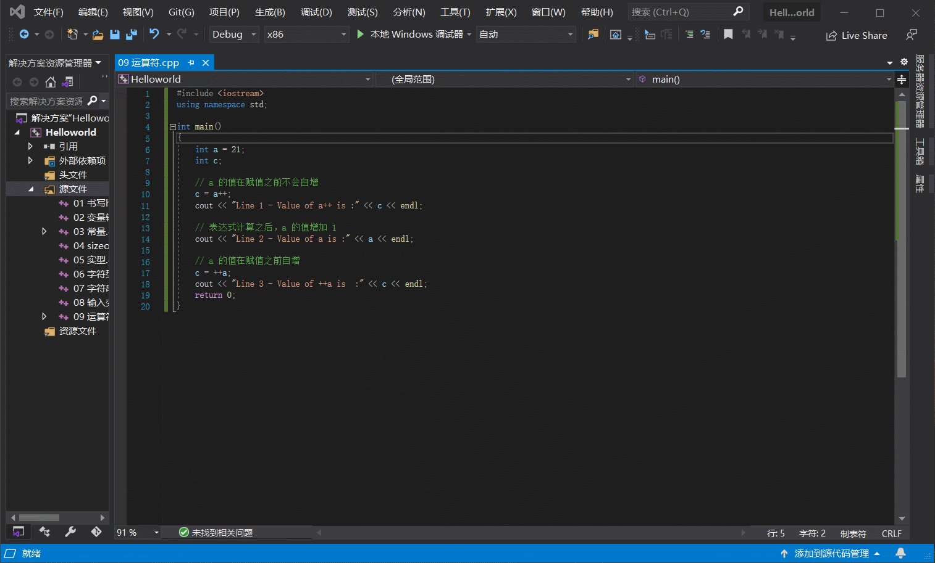Click the notifications bell in status bar
935x563 pixels.
point(900,553)
